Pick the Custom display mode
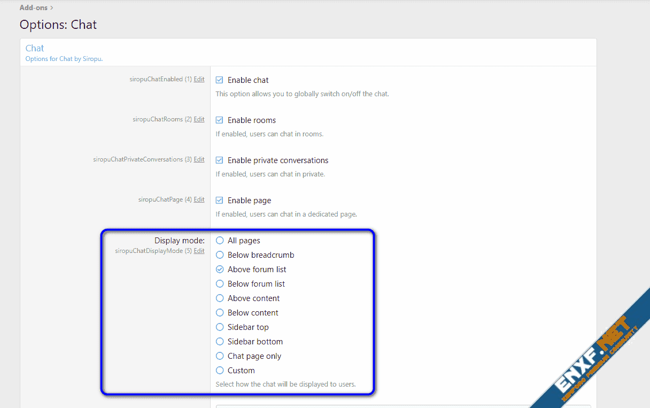The width and height of the screenshot is (650, 408). click(220, 371)
